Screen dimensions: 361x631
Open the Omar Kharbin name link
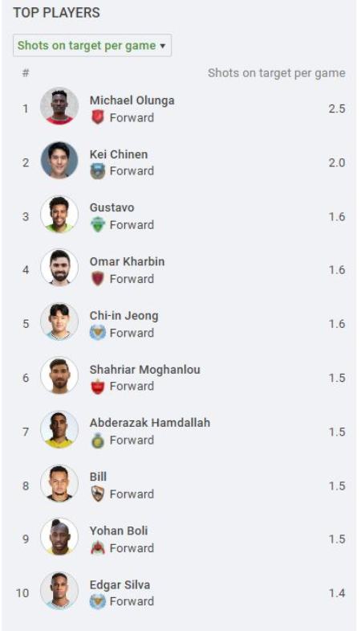pyautogui.click(x=127, y=261)
